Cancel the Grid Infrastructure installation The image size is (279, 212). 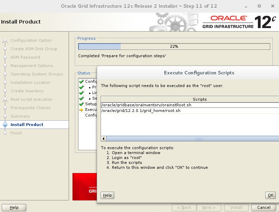pyautogui.click(x=264, y=207)
